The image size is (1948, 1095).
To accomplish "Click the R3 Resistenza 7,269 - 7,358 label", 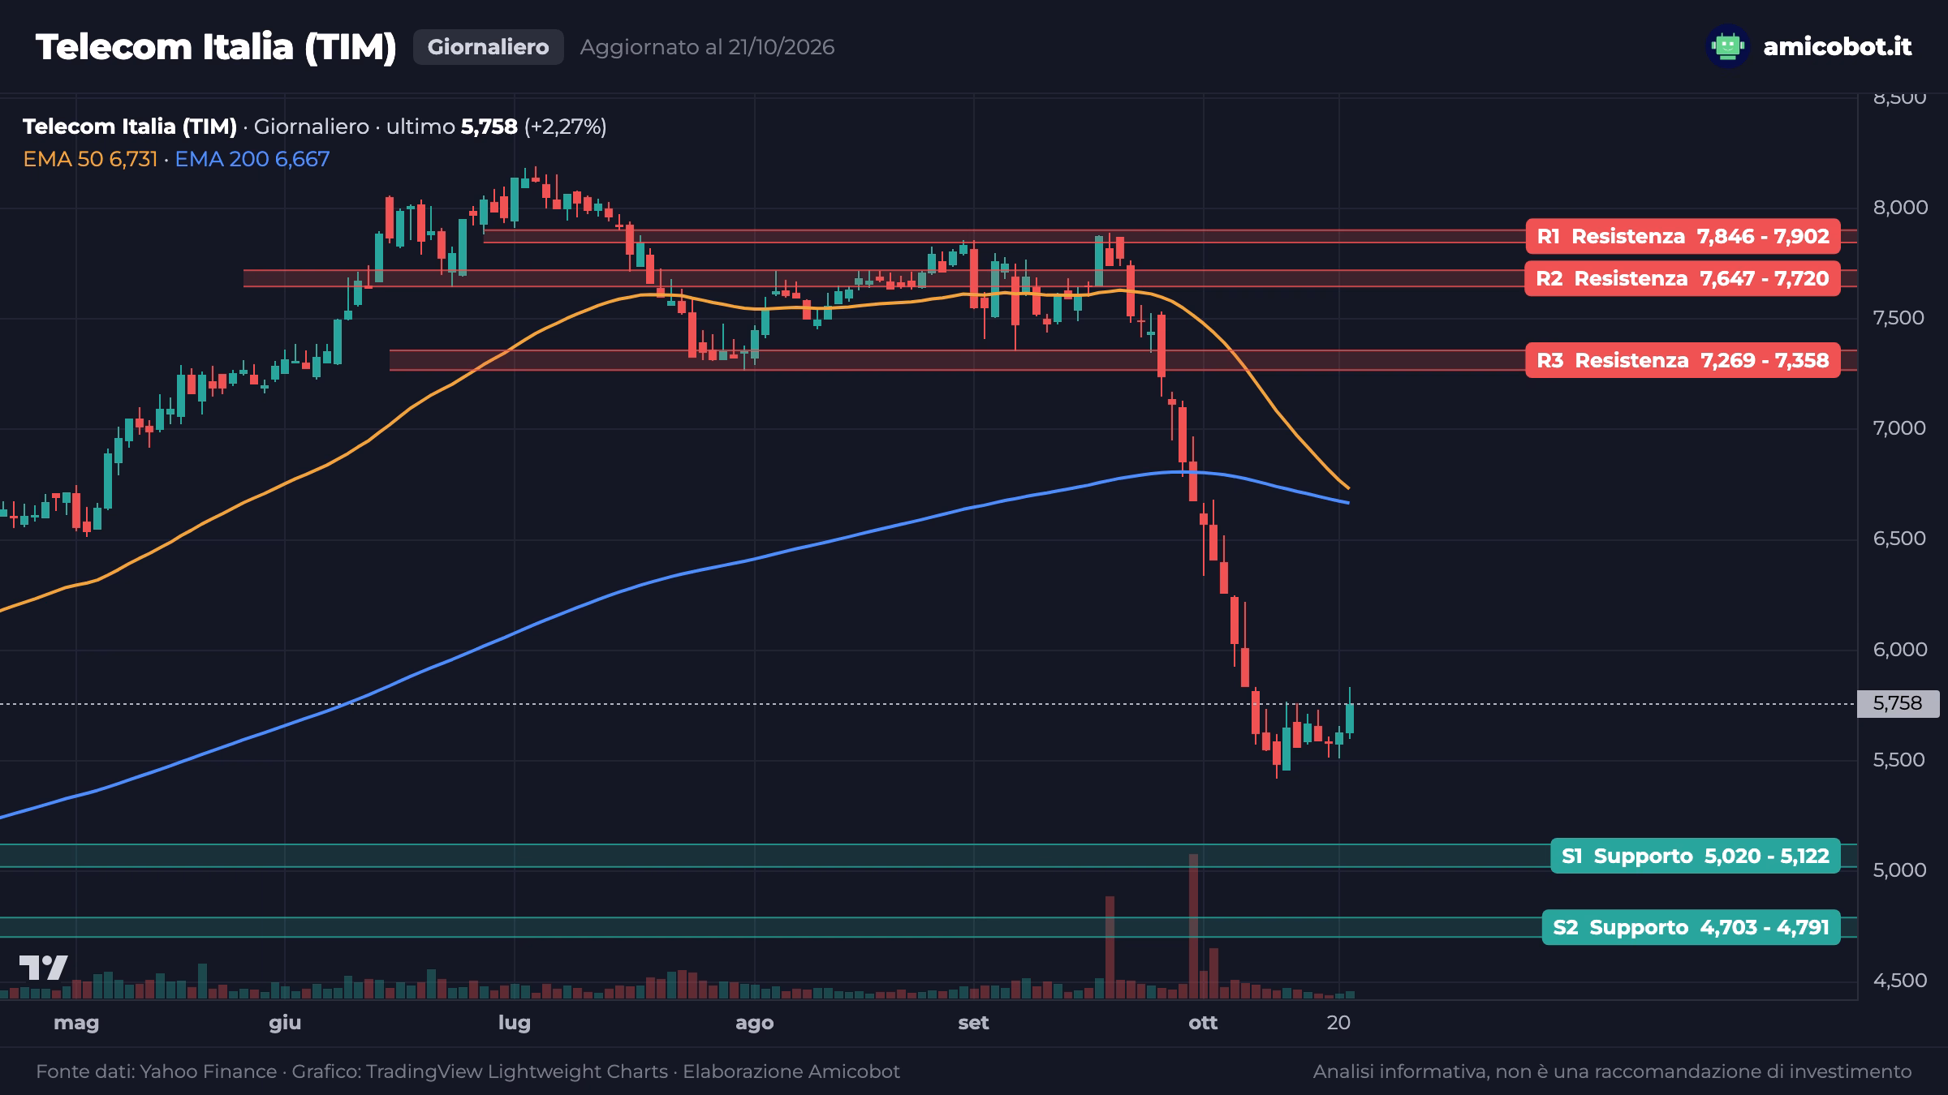I will coord(1683,360).
